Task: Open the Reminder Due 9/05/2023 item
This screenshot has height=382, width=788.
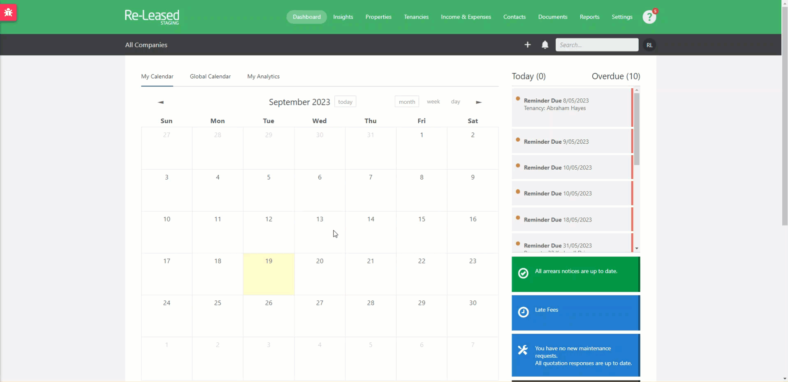Action: tap(572, 141)
